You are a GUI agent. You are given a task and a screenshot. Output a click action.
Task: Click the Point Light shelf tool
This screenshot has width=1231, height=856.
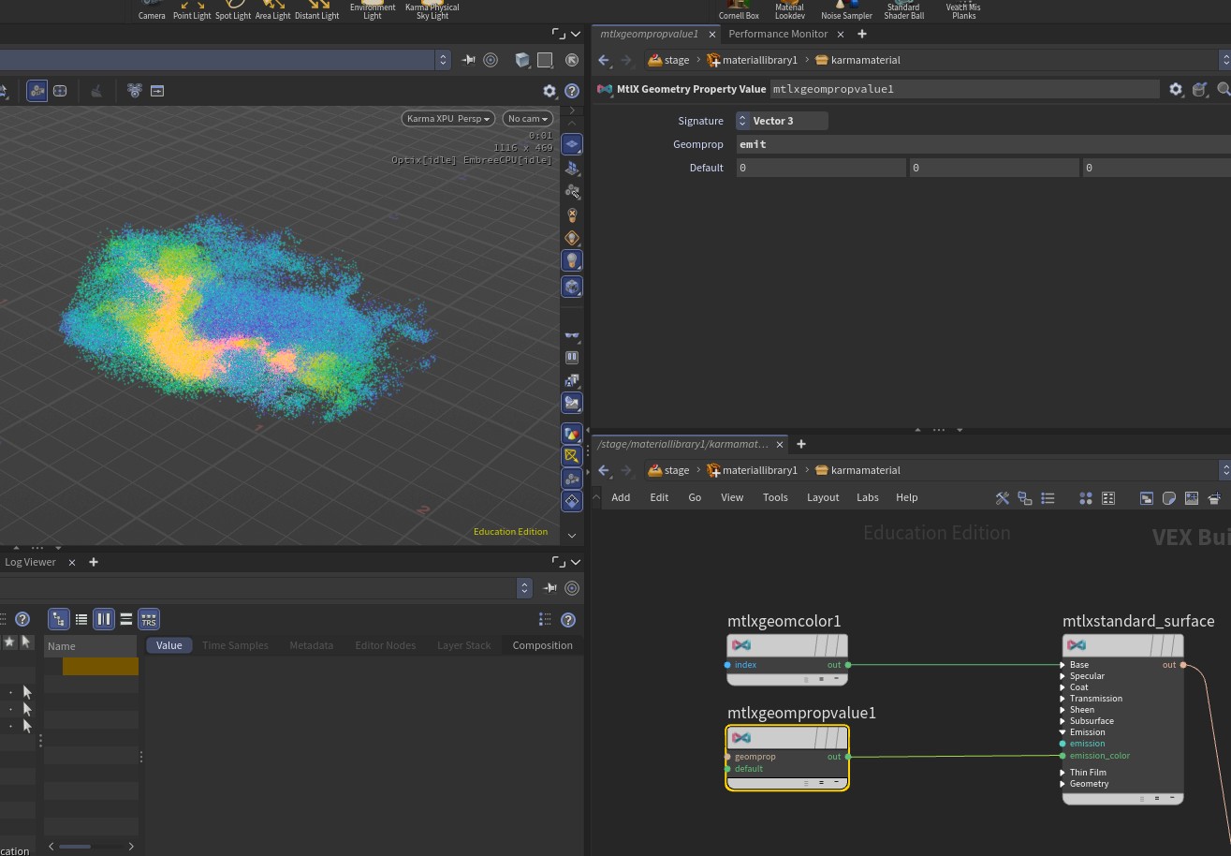coord(192,10)
